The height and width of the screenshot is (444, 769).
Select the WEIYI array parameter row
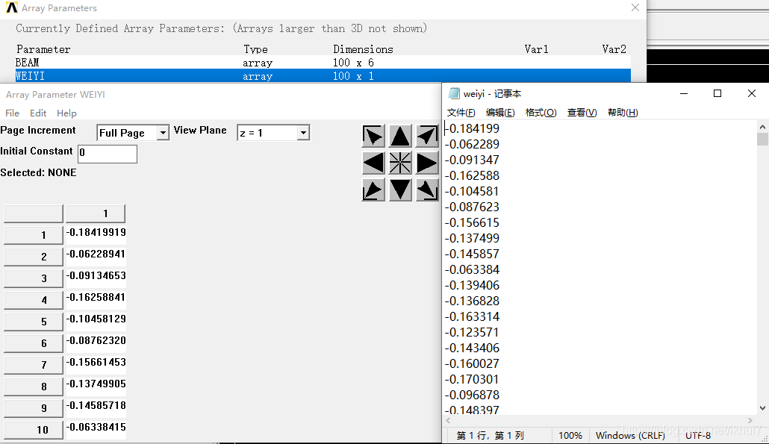(323, 76)
